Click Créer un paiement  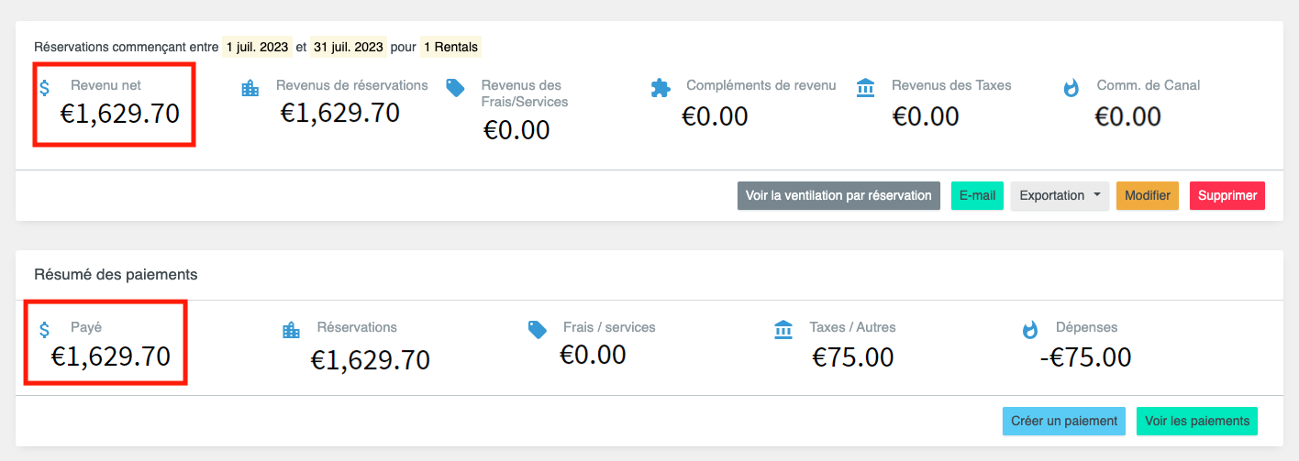[x=1064, y=422]
